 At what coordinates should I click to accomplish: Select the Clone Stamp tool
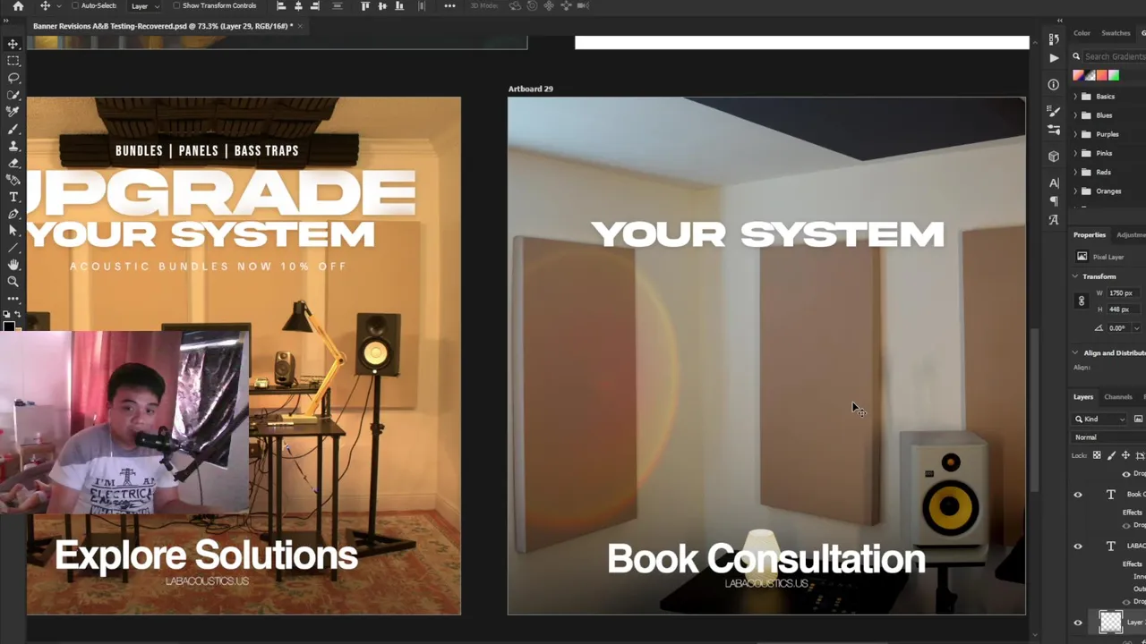tap(13, 146)
